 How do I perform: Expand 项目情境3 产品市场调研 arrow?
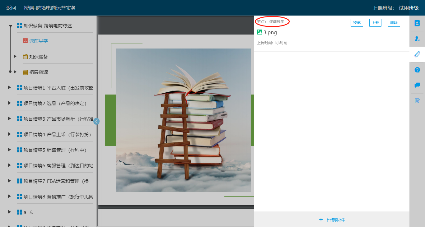tap(9, 118)
